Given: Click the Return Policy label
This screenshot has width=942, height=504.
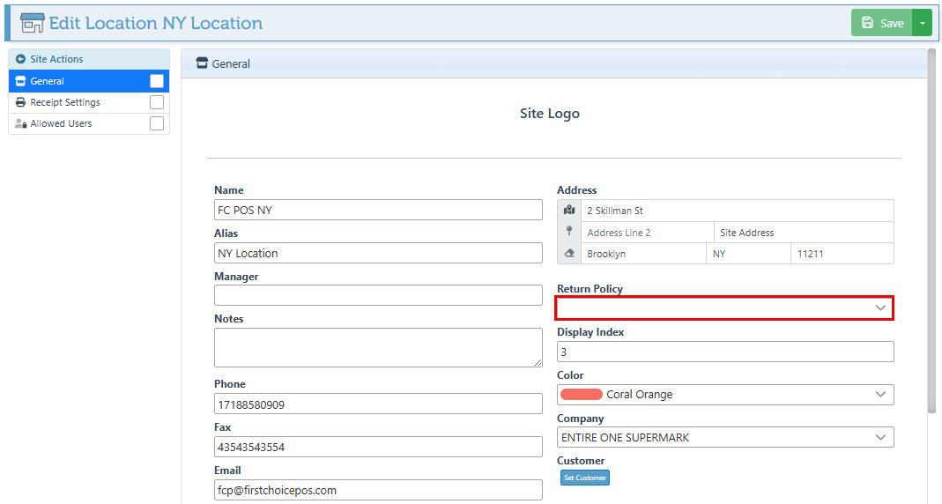Looking at the screenshot, I should click(590, 288).
